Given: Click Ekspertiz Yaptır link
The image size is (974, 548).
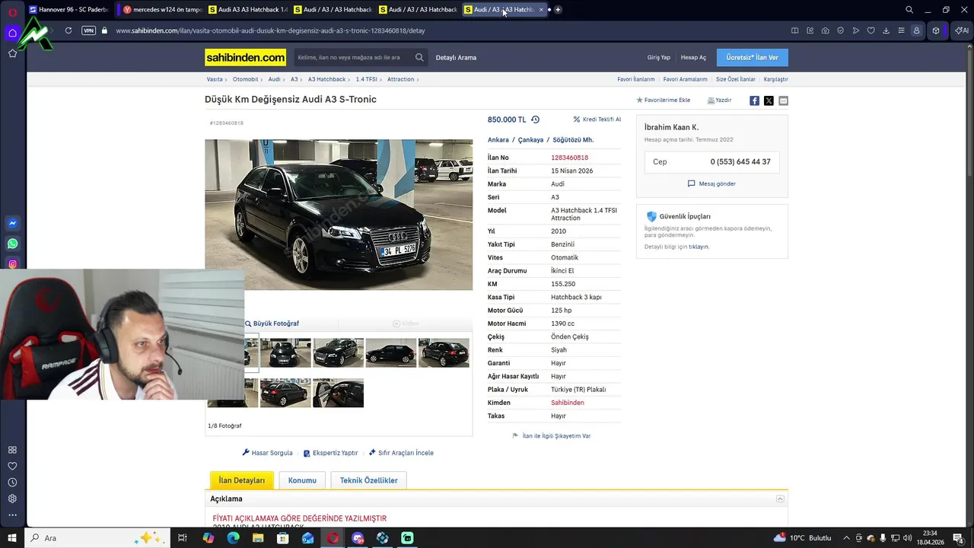Looking at the screenshot, I should 330,453.
